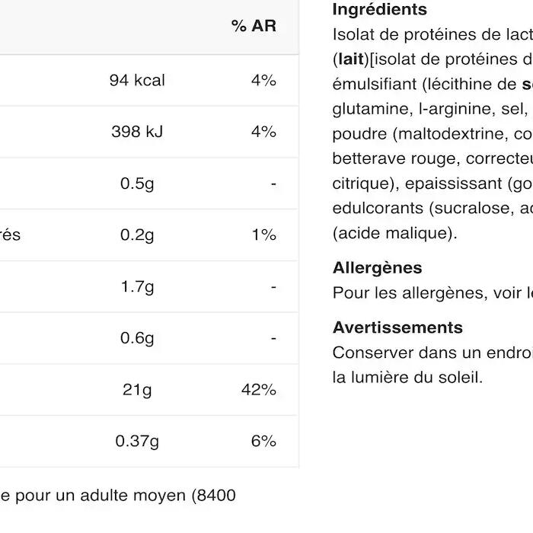This screenshot has height=533, width=533.
Task: Click the 94 kcal energy value
Action: click(137, 80)
